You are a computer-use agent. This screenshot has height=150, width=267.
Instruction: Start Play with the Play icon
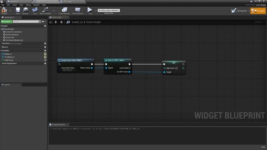point(90,10)
